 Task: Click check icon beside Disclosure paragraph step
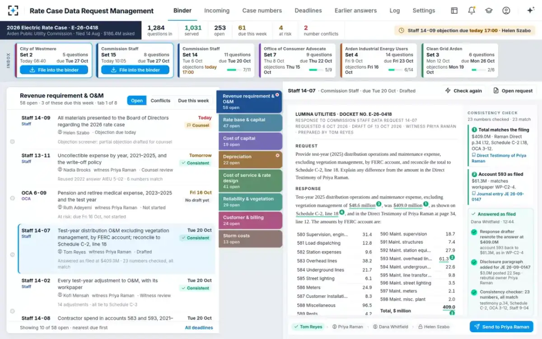click(474, 262)
